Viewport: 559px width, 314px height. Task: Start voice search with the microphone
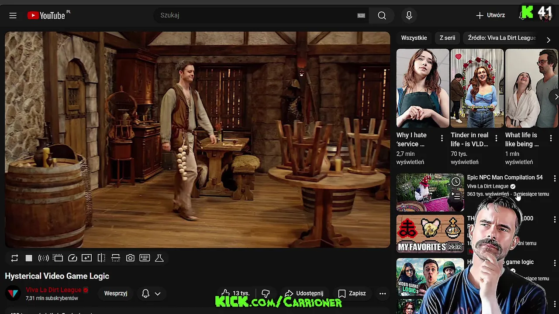pos(409,15)
